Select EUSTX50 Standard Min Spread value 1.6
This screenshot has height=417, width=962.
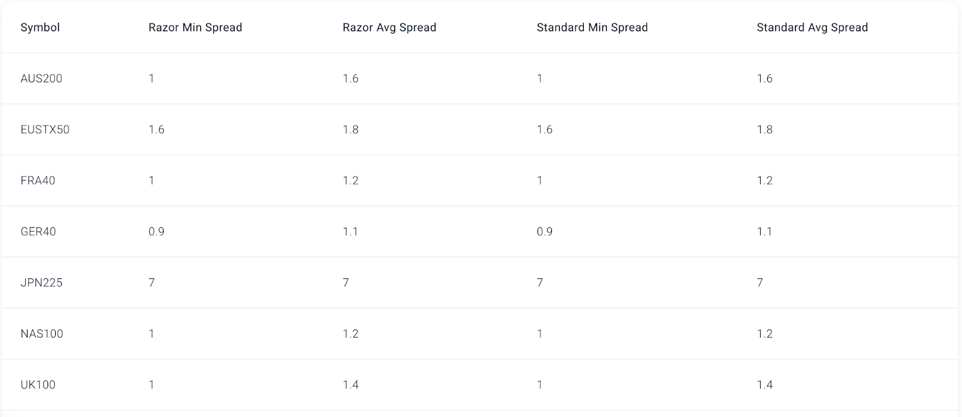coord(545,130)
